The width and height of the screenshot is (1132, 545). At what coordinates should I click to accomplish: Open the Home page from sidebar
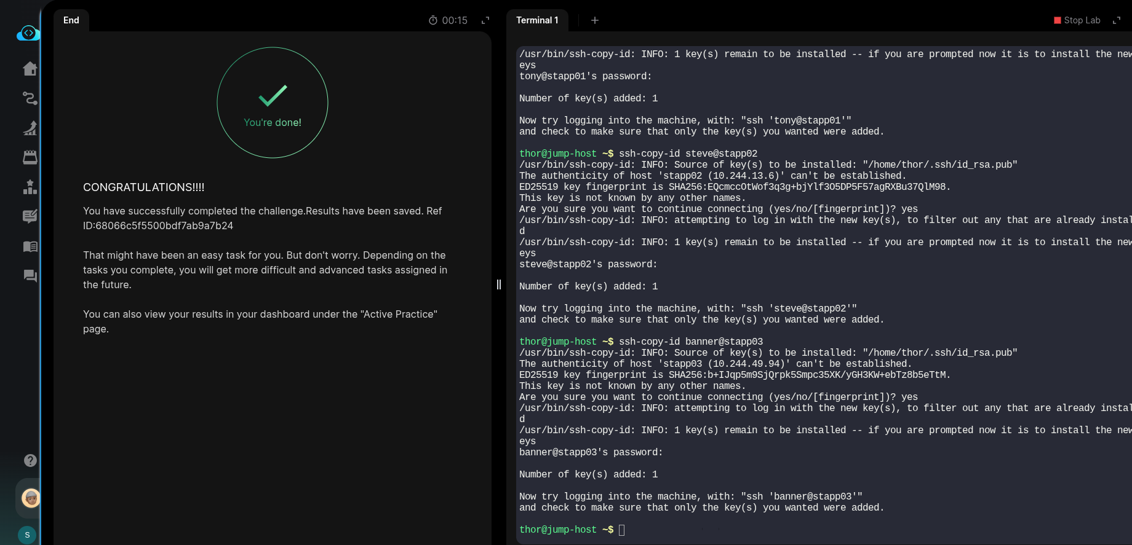click(30, 69)
